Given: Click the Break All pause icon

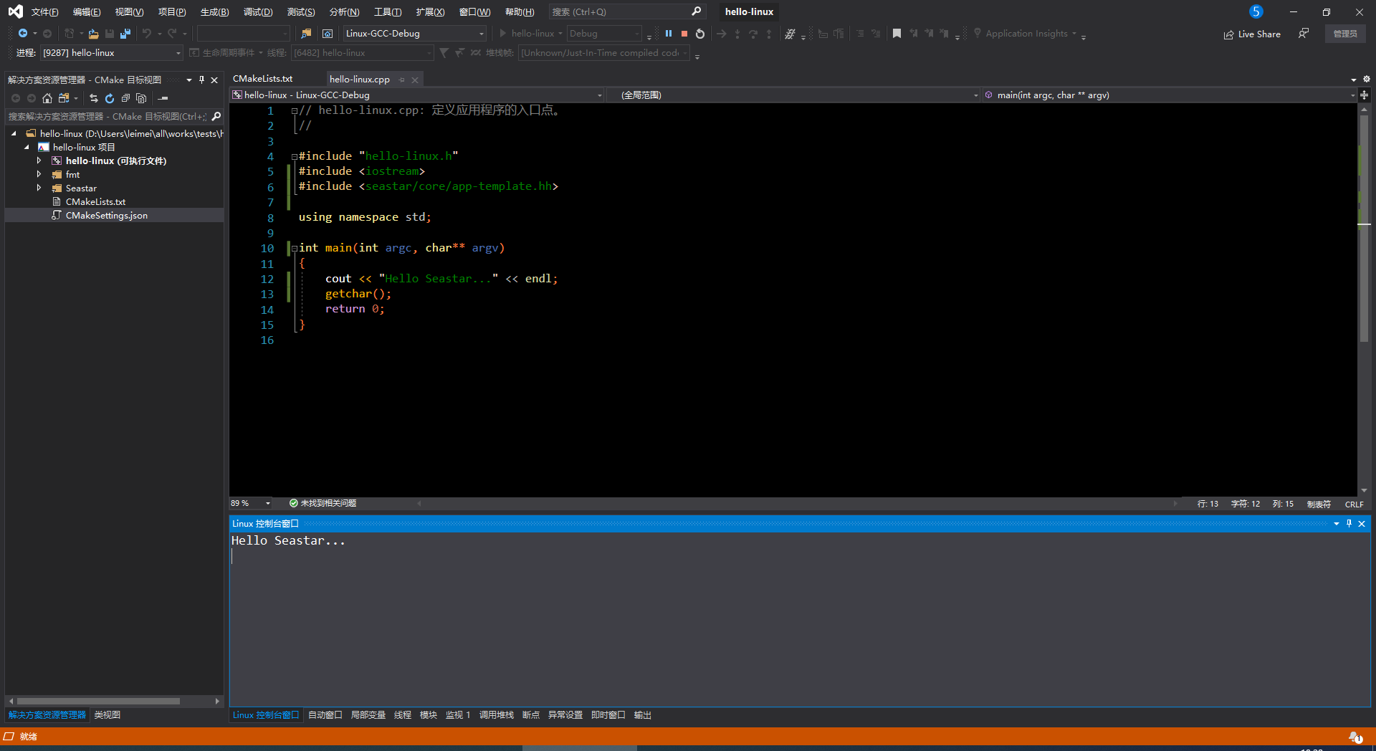Looking at the screenshot, I should point(669,34).
